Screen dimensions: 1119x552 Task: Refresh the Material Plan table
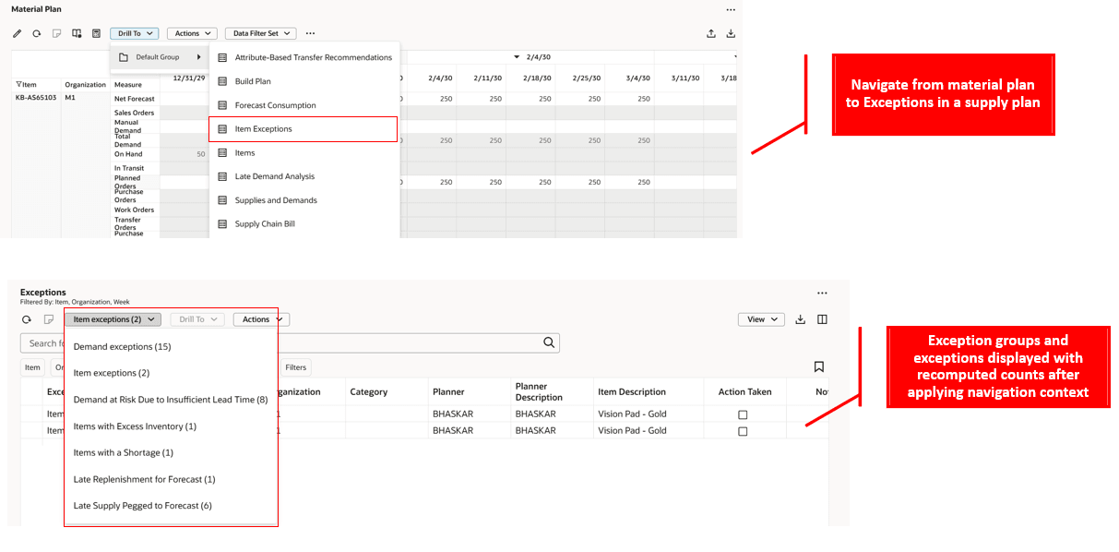click(x=36, y=33)
